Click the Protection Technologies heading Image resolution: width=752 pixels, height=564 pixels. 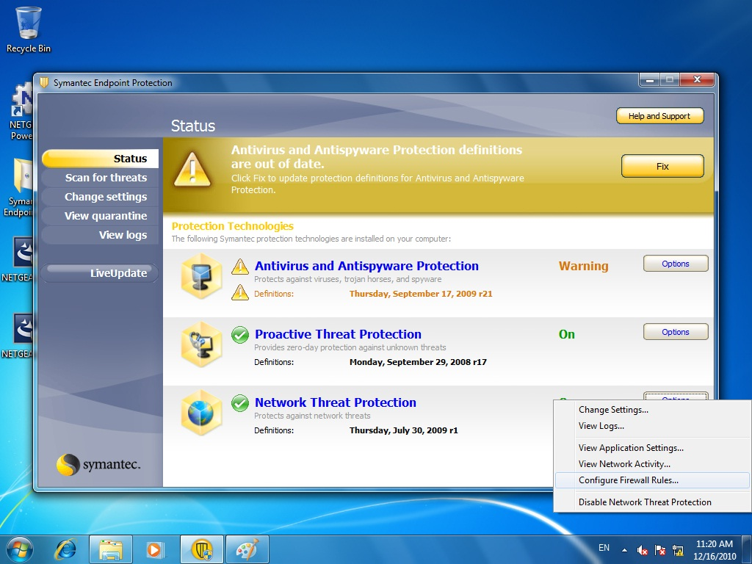click(233, 226)
